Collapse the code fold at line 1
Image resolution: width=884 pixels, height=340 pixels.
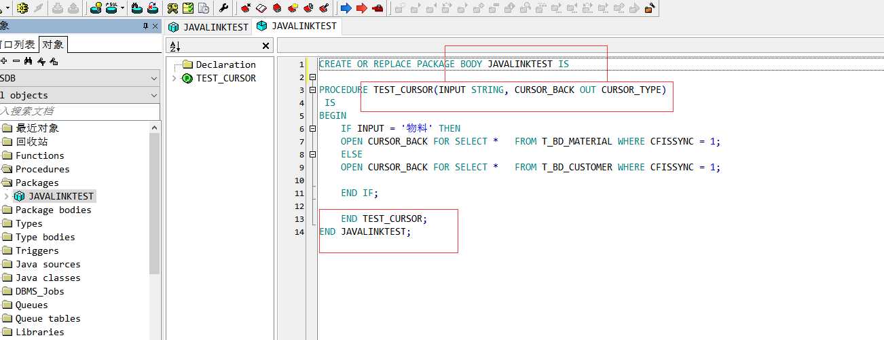pos(312,77)
